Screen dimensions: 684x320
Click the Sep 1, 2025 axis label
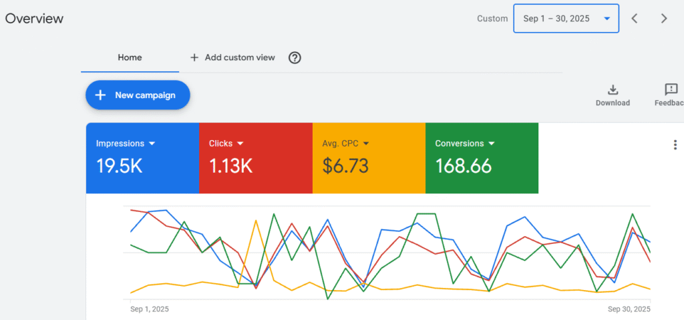click(x=150, y=309)
